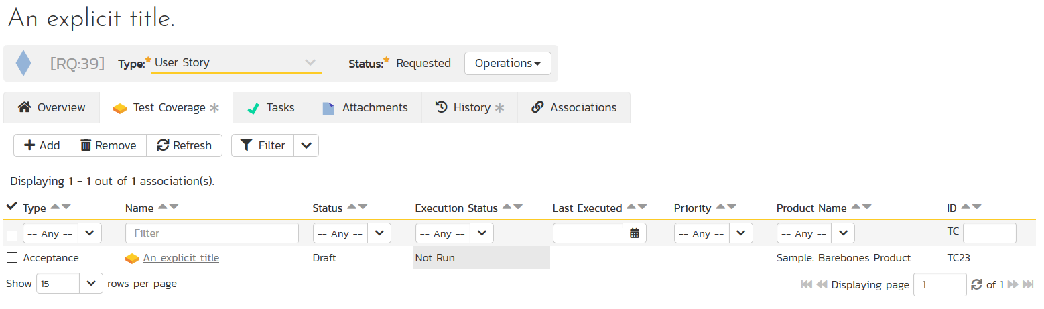Check the Acceptance test case row checkbox
1044x309 pixels.
(x=11, y=257)
